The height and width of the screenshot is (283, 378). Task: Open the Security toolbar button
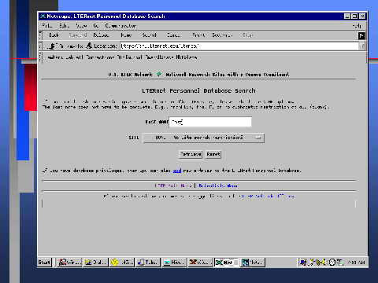pyautogui.click(x=222, y=35)
